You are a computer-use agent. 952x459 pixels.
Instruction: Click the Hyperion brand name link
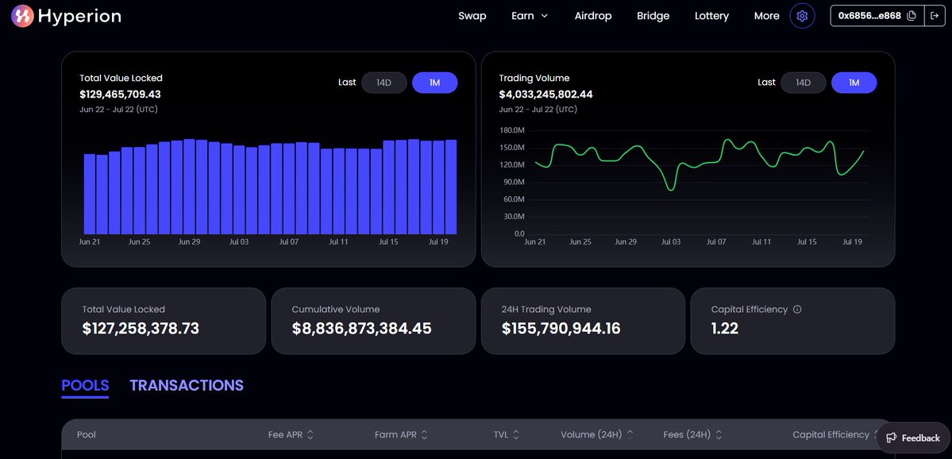(x=79, y=17)
